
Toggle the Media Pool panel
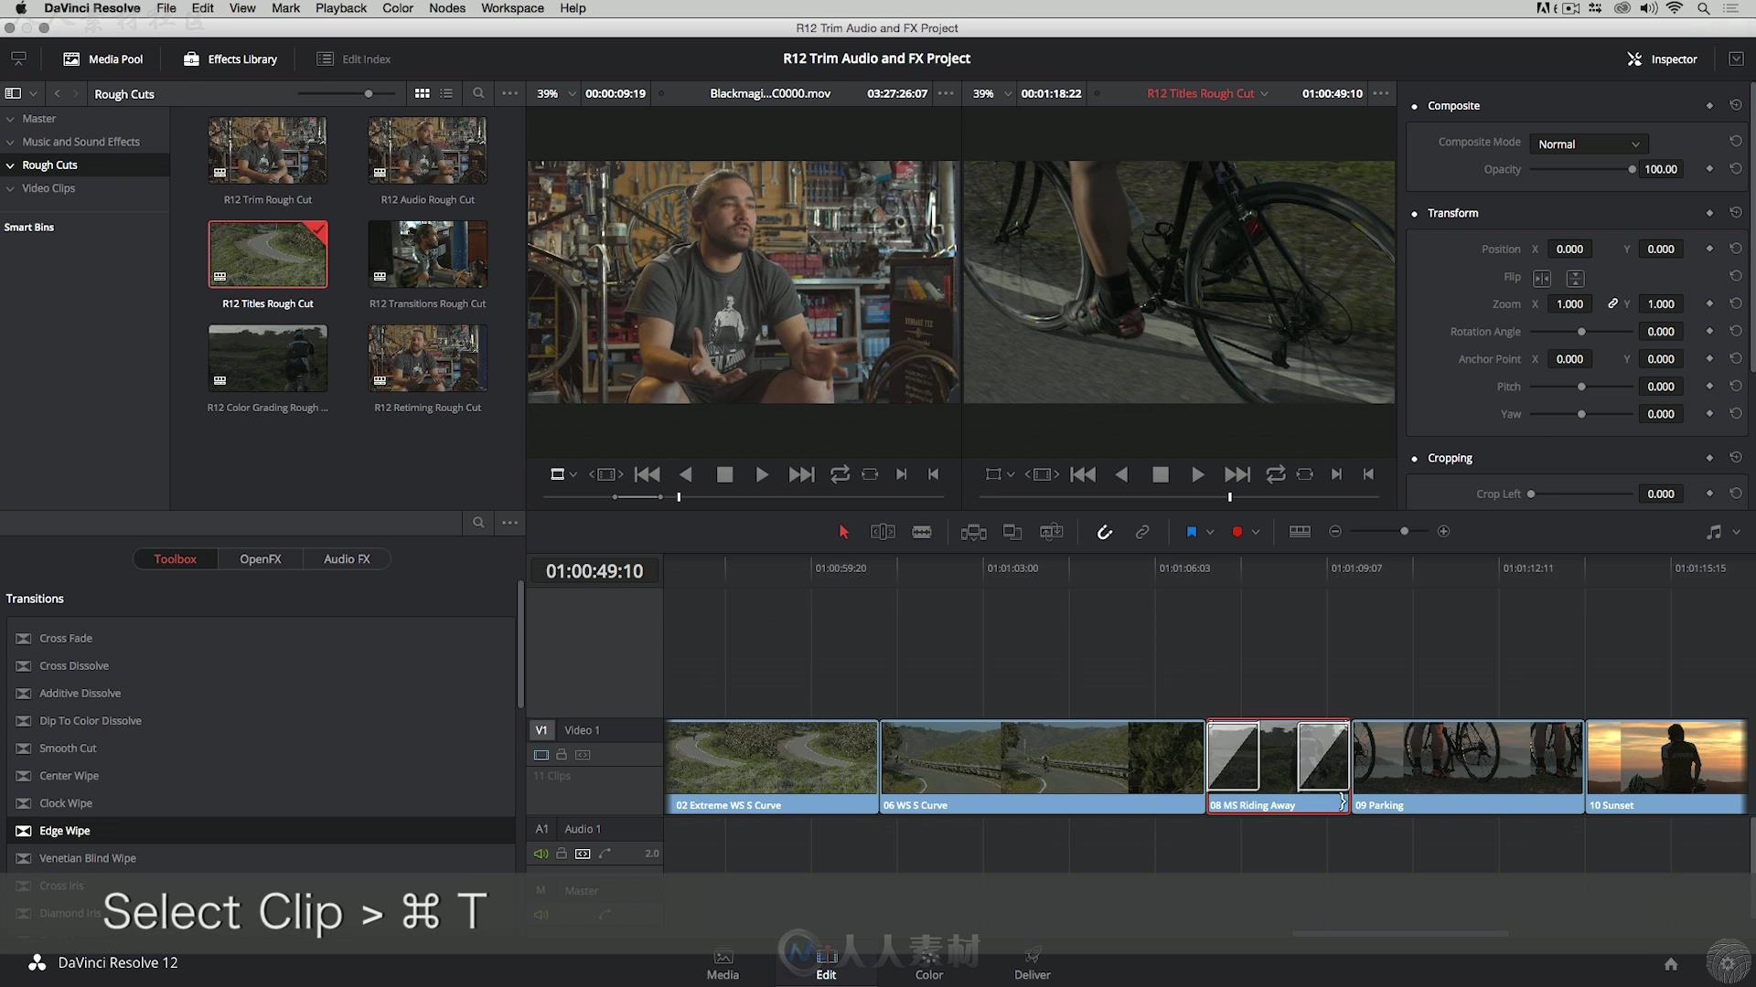point(103,59)
